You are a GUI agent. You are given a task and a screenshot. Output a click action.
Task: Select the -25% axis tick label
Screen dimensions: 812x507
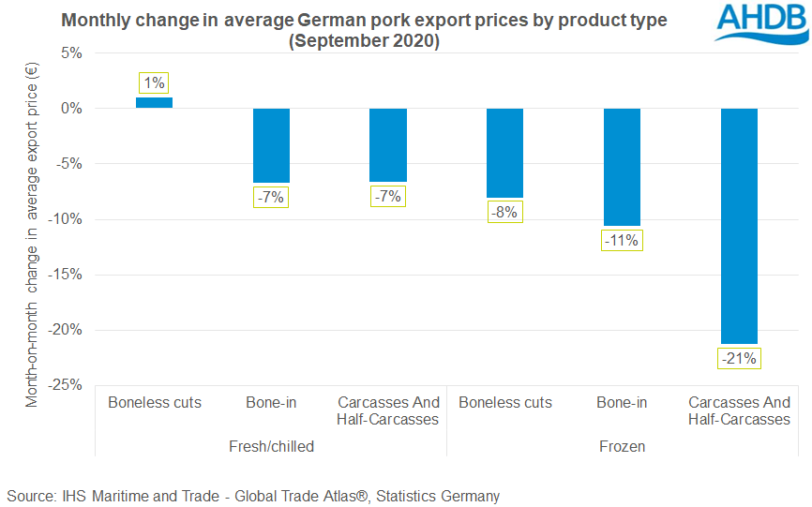[x=65, y=385]
